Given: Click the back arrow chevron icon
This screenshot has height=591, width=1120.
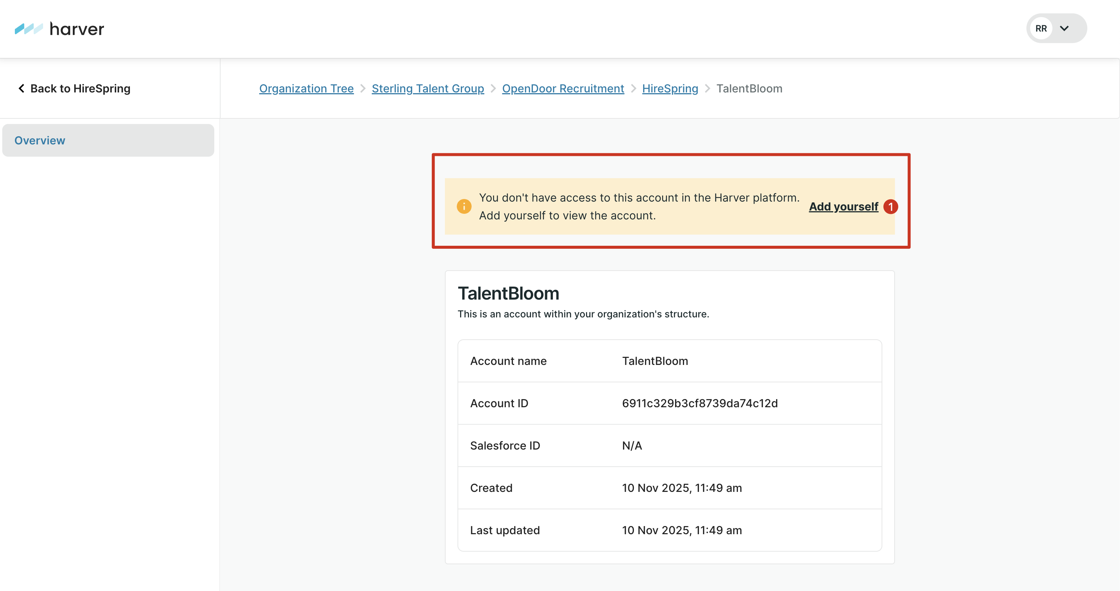Looking at the screenshot, I should coord(21,89).
